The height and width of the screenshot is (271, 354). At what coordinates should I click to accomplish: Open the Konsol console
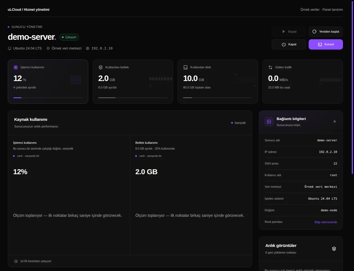[326, 44]
